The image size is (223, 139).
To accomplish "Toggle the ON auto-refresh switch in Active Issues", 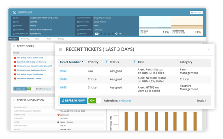I will coord(30,89).
